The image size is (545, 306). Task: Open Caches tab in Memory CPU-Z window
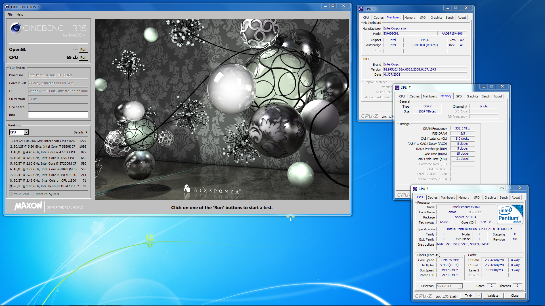click(x=414, y=96)
